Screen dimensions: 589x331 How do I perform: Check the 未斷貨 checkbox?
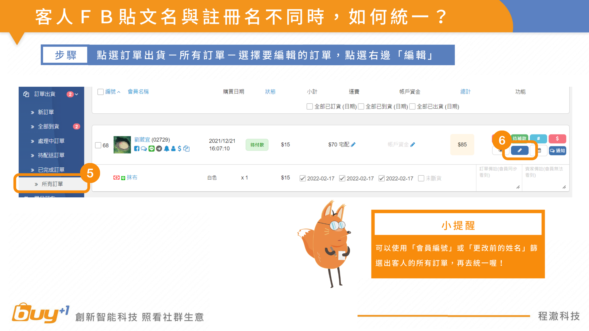point(421,178)
